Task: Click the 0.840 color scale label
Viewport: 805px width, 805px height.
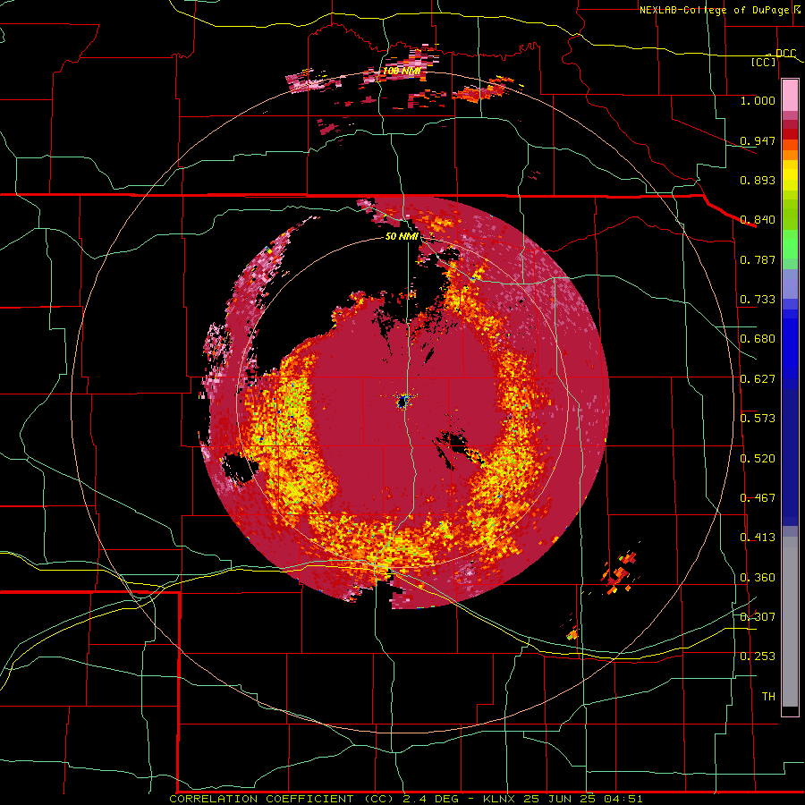Action: pos(758,220)
